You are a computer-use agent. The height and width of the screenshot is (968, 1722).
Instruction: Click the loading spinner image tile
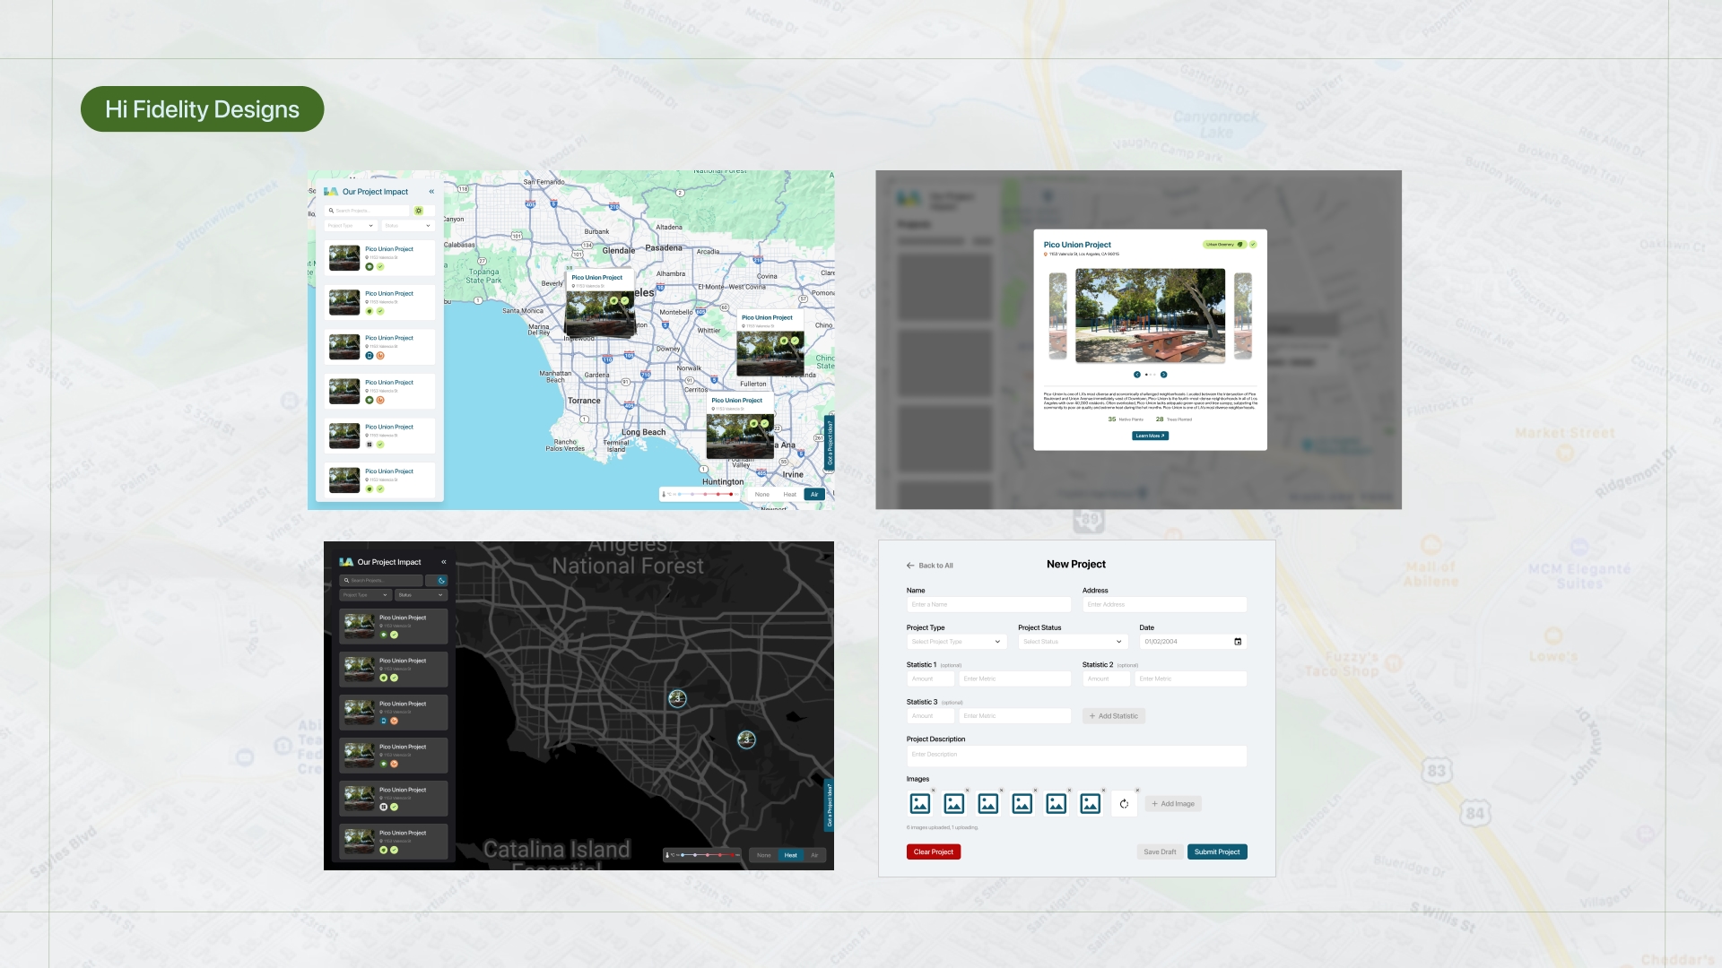point(1124,804)
